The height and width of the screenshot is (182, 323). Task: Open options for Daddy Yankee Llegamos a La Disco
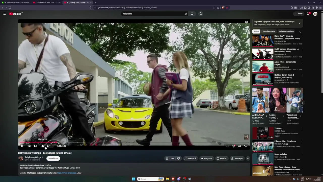pos(302,49)
